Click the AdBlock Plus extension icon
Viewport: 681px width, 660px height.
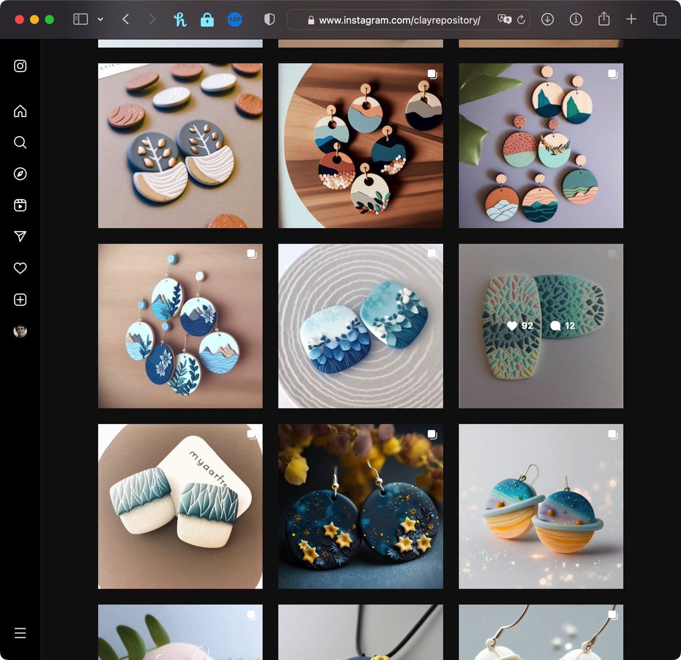[x=234, y=19]
